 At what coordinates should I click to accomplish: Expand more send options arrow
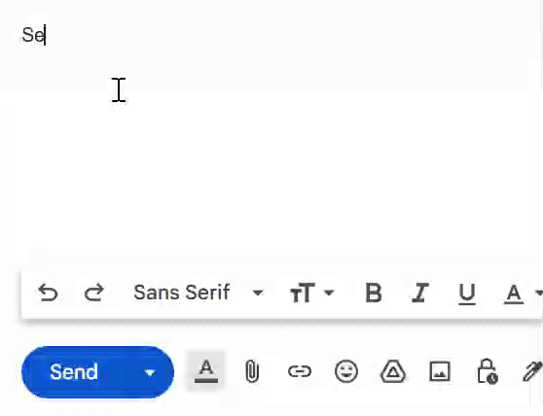(150, 372)
